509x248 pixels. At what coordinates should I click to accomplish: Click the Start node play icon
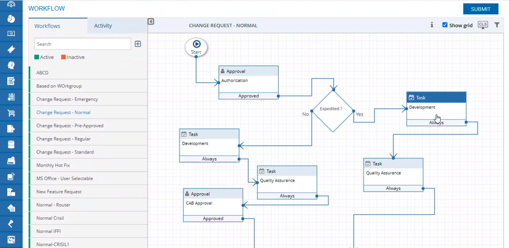196,44
